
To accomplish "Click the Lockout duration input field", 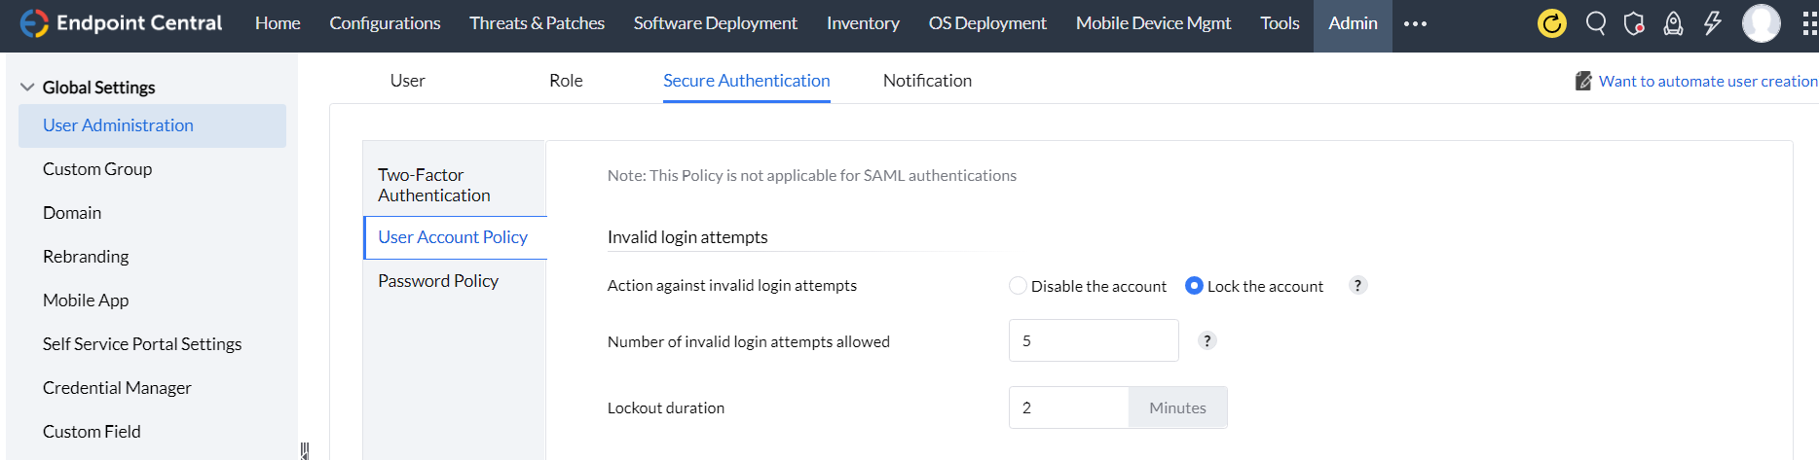I will click(1068, 407).
